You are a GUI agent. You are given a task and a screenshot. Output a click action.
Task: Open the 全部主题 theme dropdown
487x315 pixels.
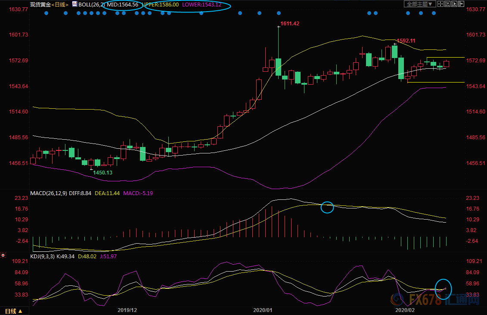tap(419, 4)
